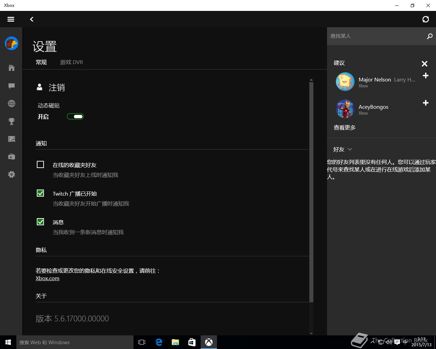436x349 pixels.
Task: Open the Messages sidebar icon
Action: tap(12, 86)
